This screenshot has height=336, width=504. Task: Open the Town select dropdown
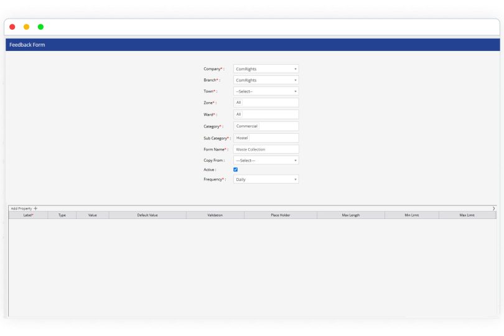click(266, 91)
